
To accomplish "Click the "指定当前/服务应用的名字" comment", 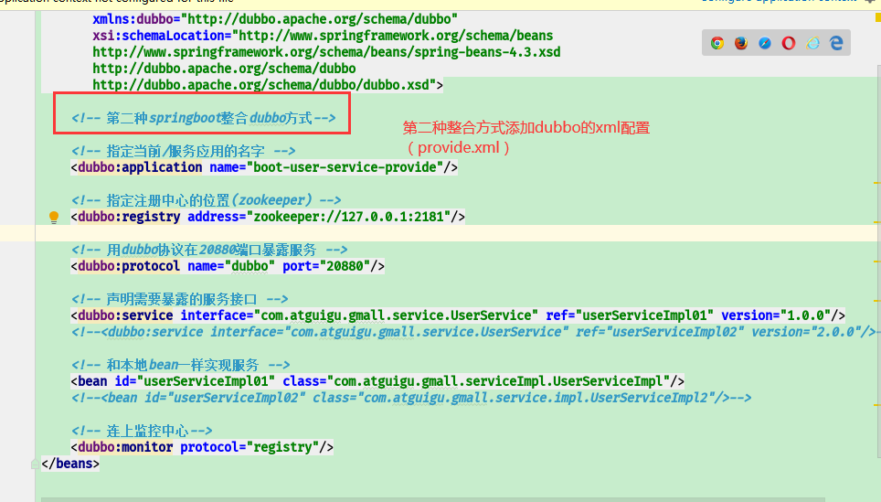I will point(183,151).
